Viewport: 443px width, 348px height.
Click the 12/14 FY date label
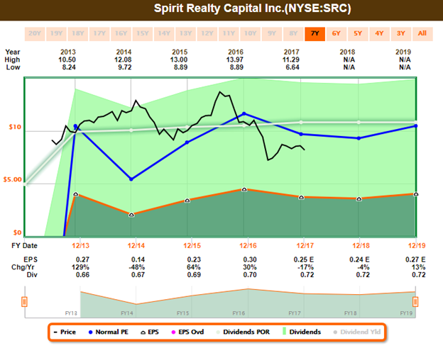coord(136,246)
